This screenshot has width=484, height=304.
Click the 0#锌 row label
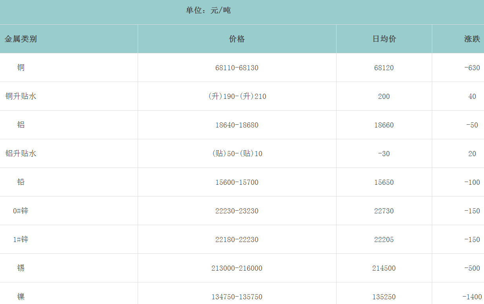tap(21, 211)
